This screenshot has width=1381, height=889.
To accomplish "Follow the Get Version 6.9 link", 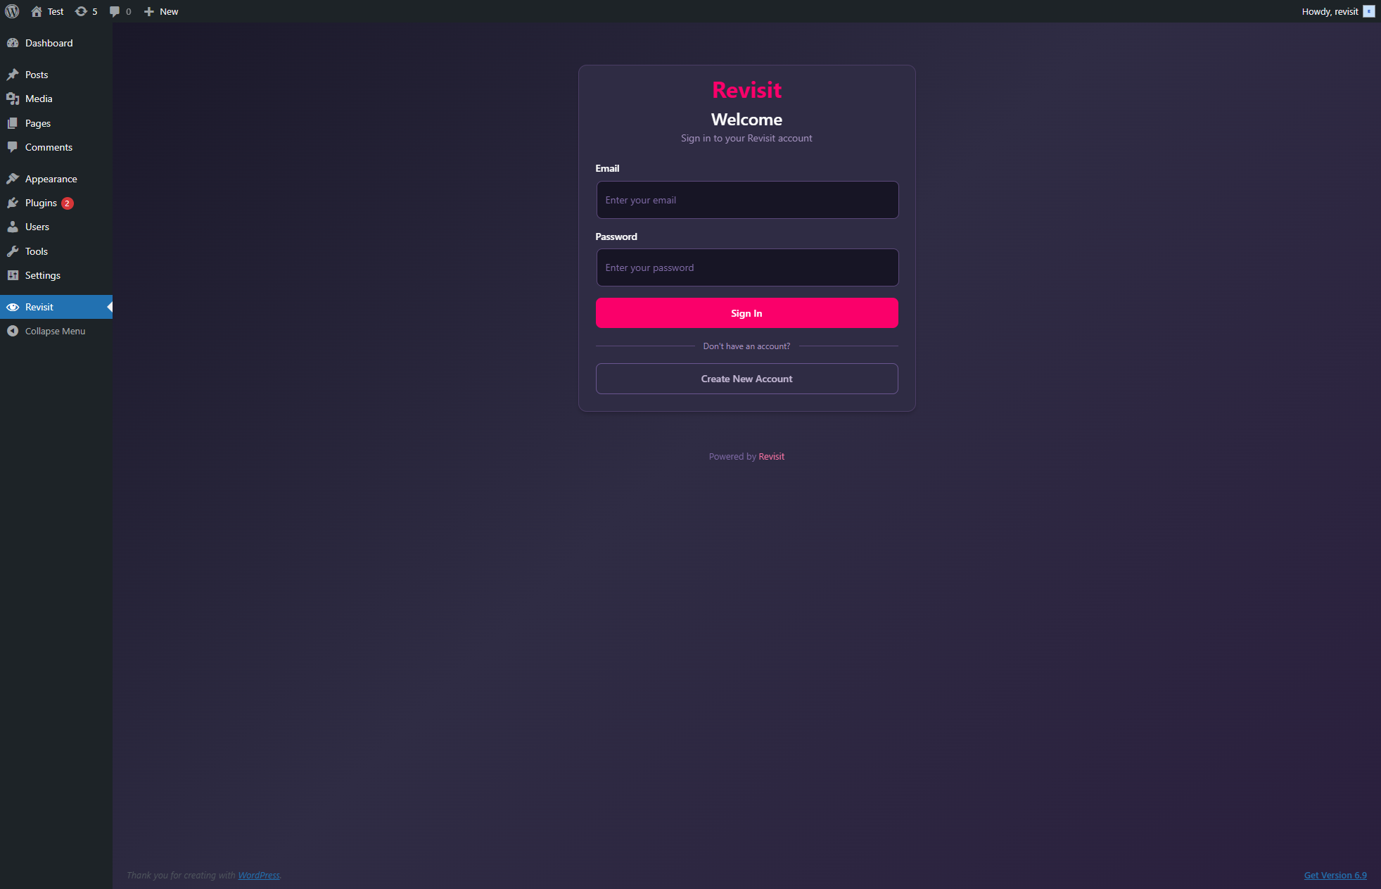I will coord(1335,875).
